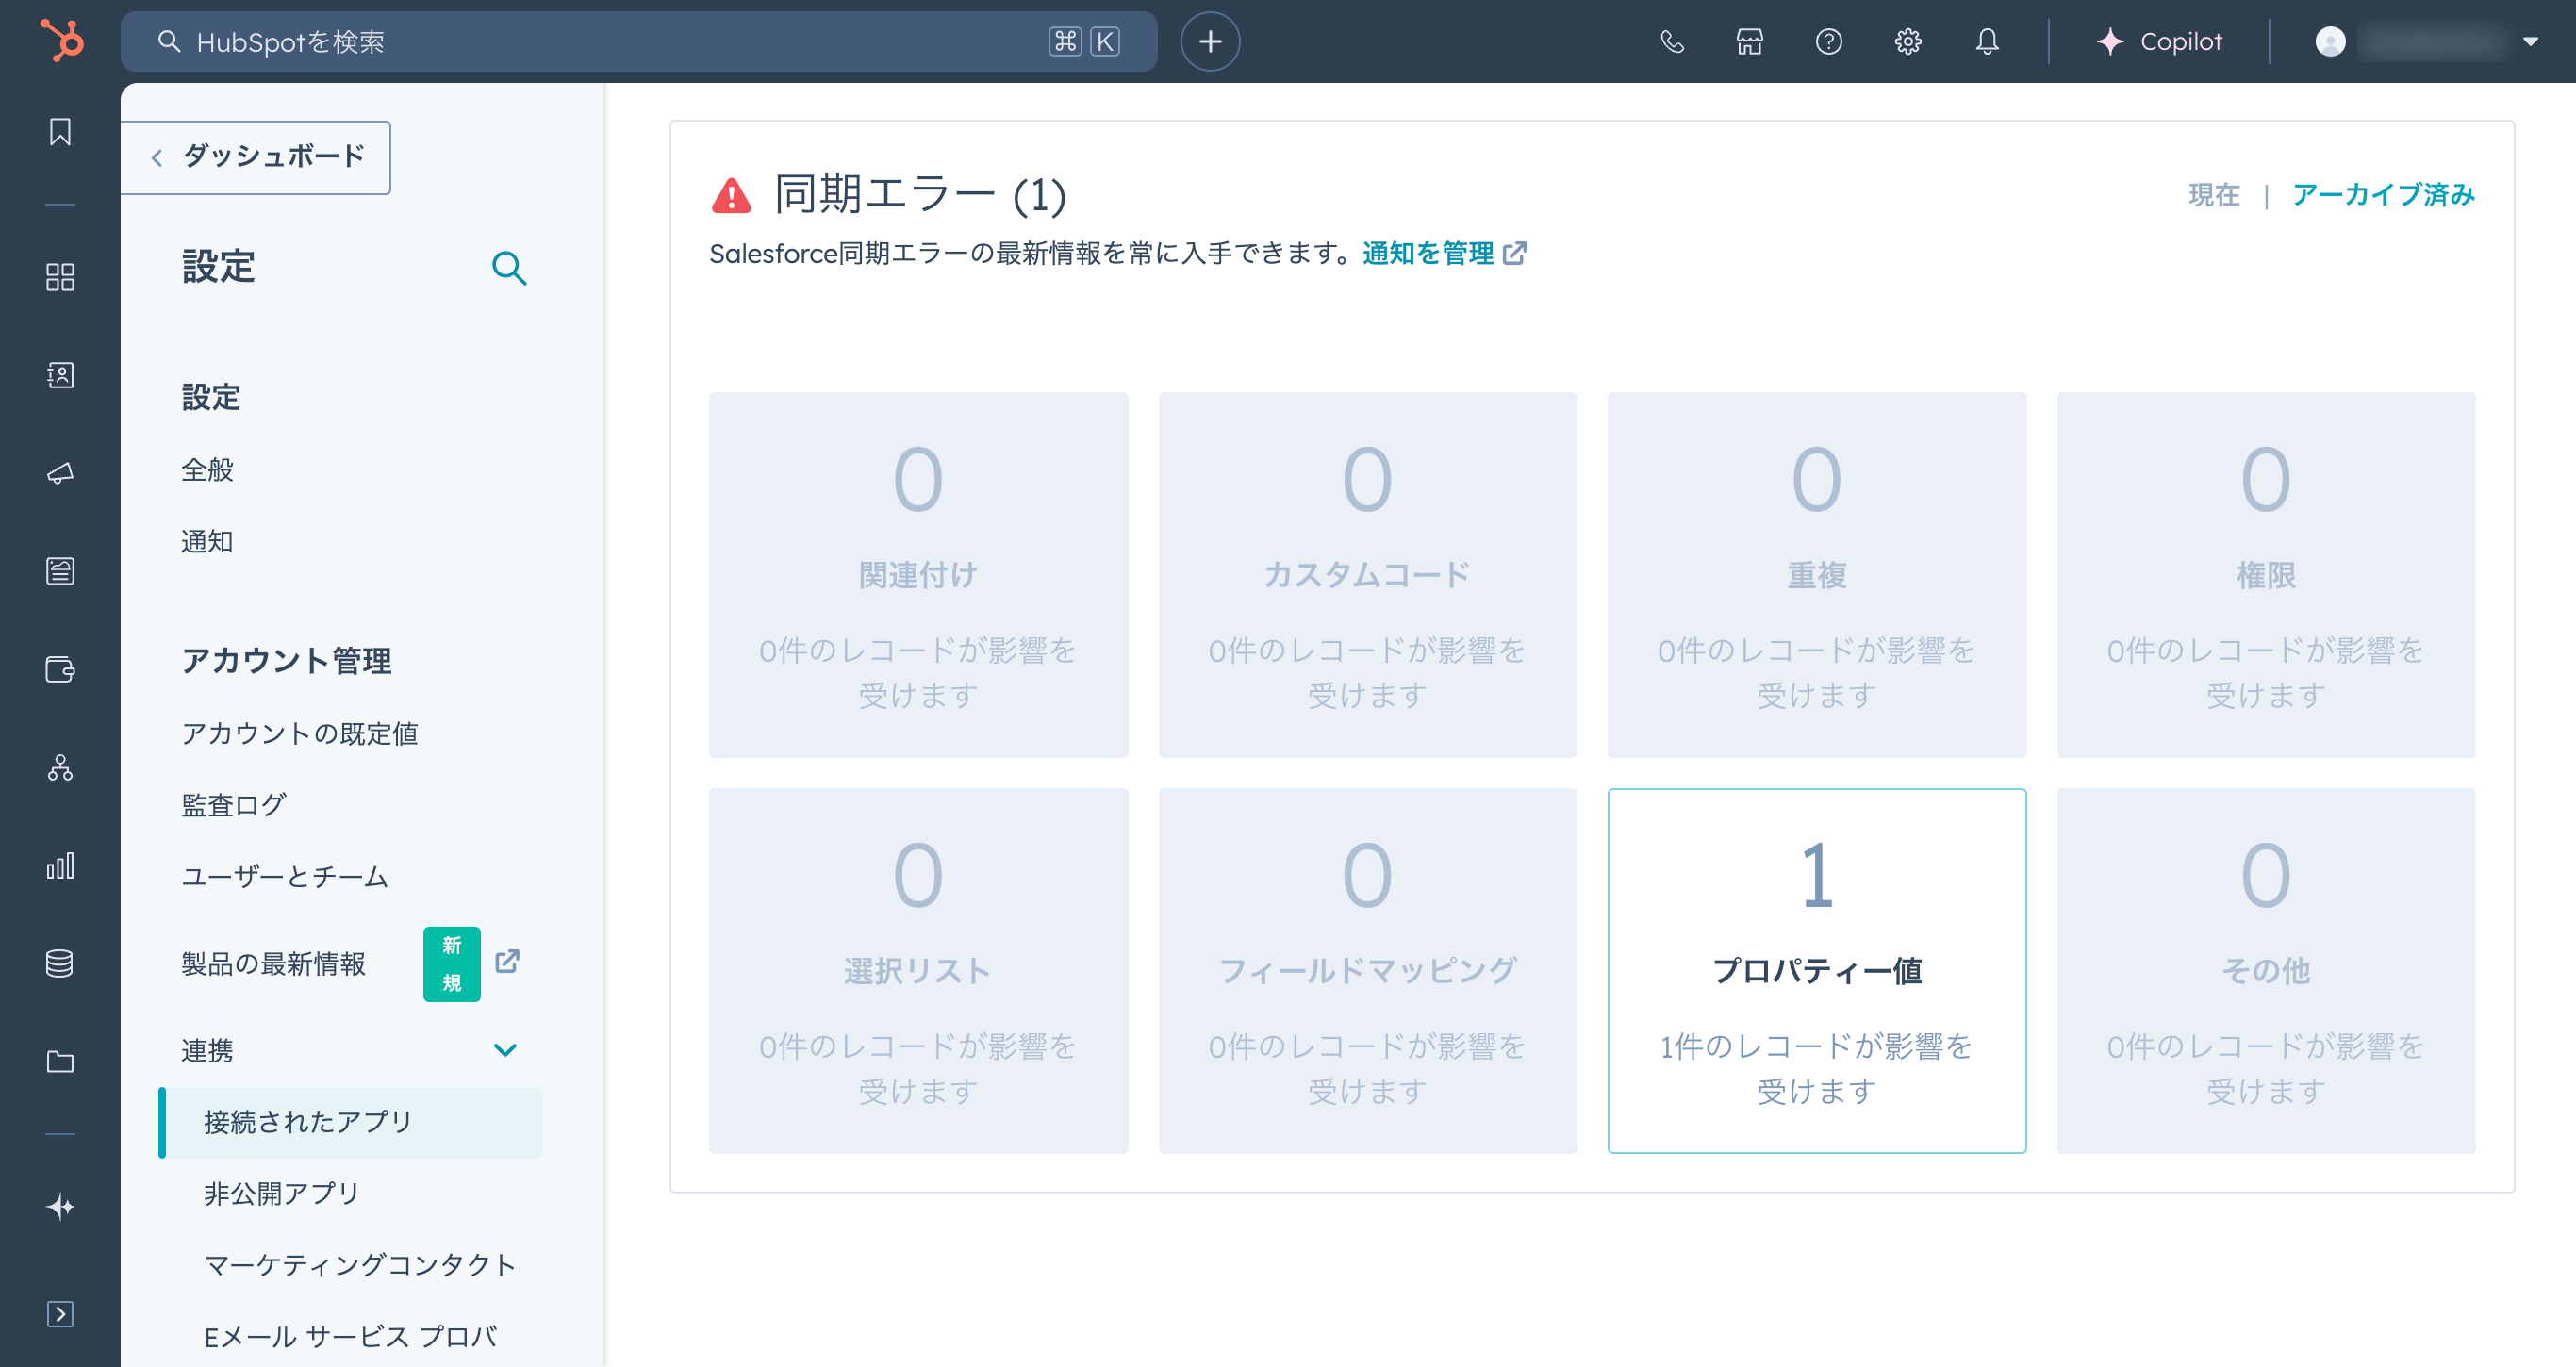The width and height of the screenshot is (2576, 1367).
Task: Open the 関連付け error card
Action: coord(918,575)
